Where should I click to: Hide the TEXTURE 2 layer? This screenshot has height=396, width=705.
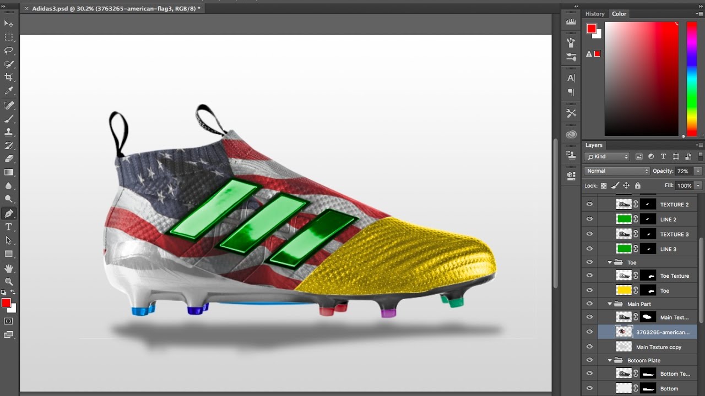[x=589, y=204]
